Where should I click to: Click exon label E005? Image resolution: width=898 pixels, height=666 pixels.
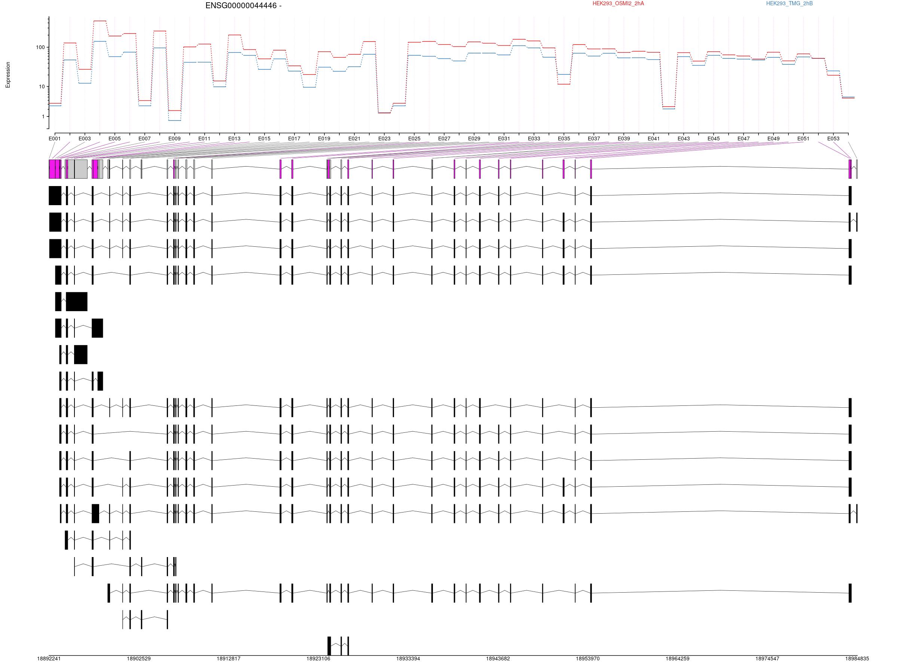[114, 139]
